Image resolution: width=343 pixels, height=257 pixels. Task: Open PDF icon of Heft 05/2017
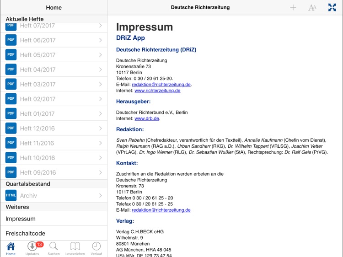click(11, 55)
